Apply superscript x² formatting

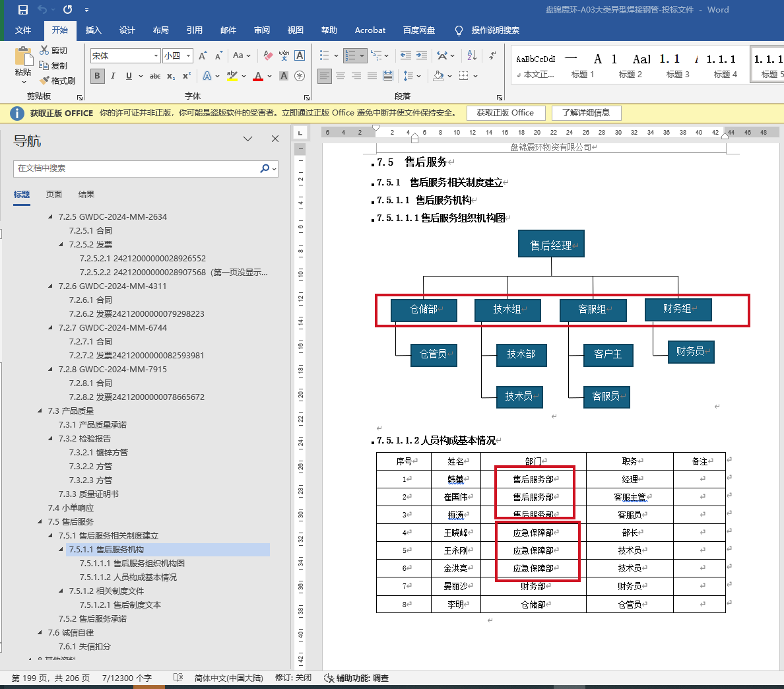[187, 76]
